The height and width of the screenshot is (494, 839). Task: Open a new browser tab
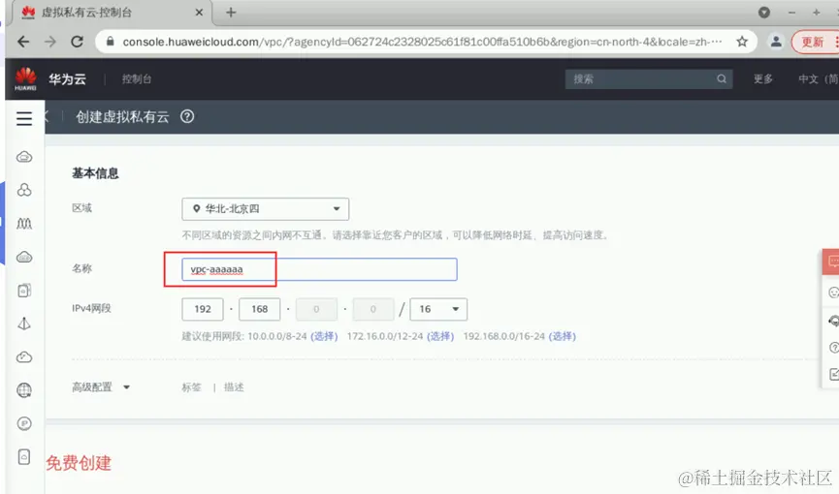231,13
